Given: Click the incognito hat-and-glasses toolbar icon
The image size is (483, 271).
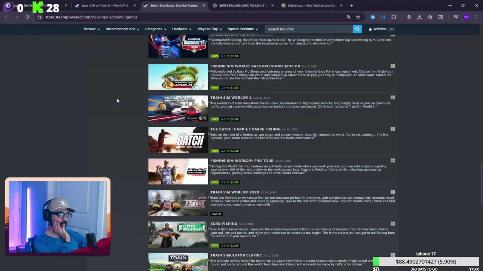Looking at the screenshot, I should (x=409, y=17).
